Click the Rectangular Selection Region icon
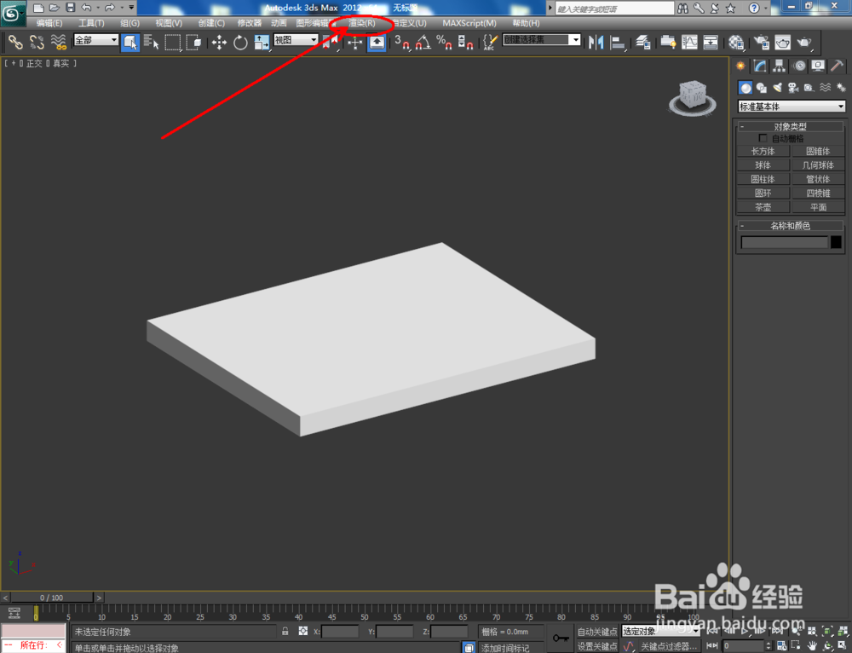The width and height of the screenshot is (852, 653). [173, 42]
